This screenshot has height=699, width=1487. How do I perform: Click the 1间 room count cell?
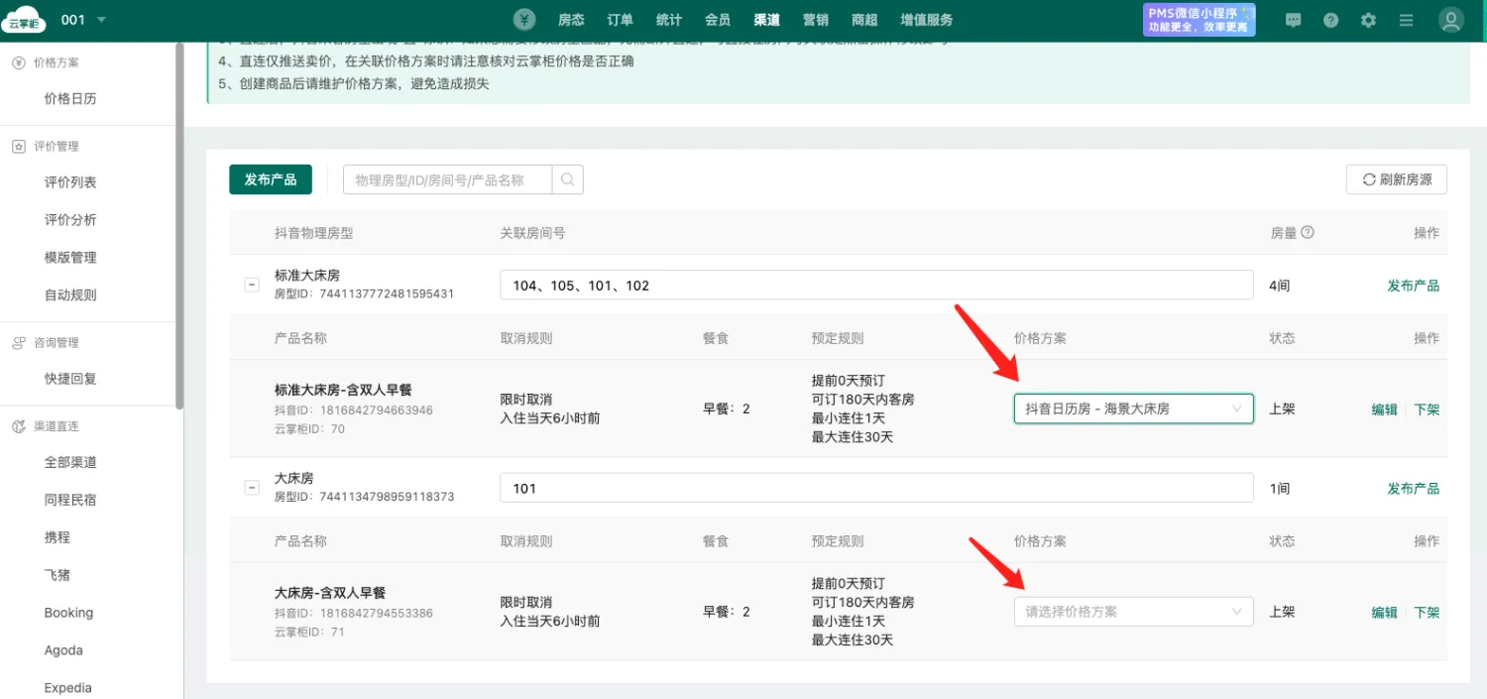point(1280,488)
